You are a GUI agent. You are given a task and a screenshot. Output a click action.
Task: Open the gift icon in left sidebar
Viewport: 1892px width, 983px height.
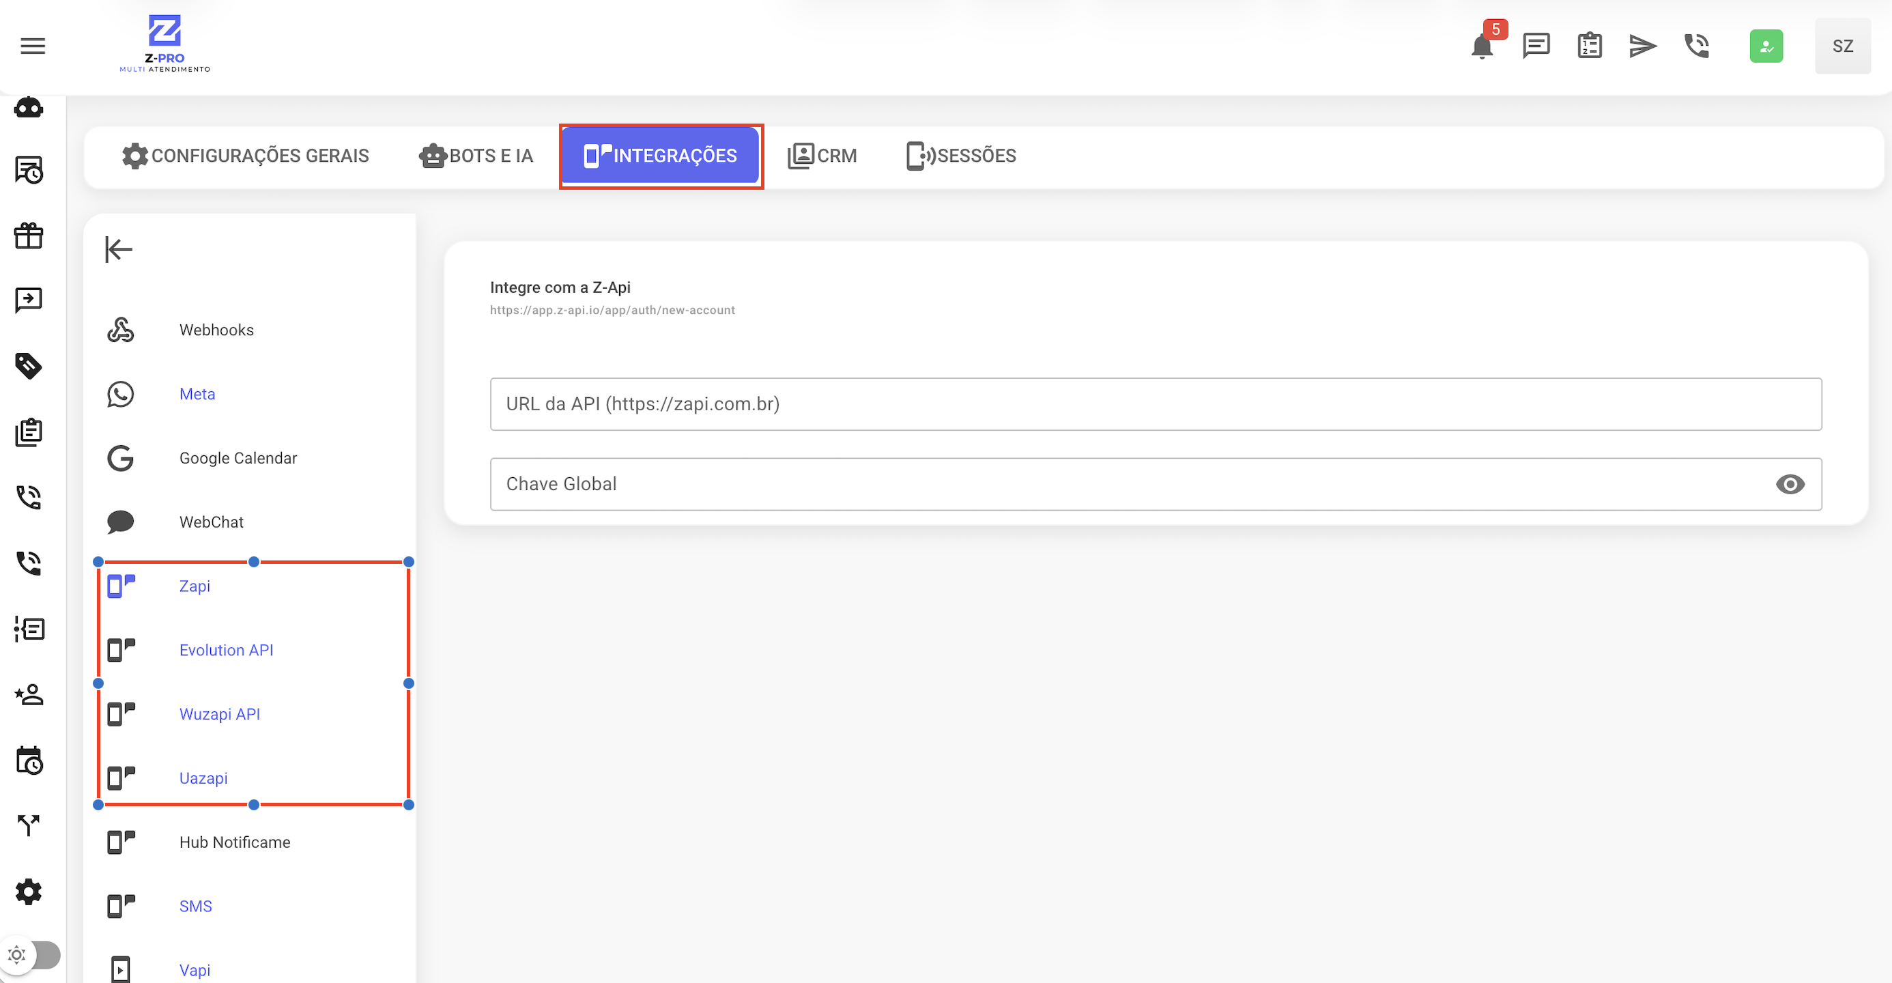click(x=29, y=236)
